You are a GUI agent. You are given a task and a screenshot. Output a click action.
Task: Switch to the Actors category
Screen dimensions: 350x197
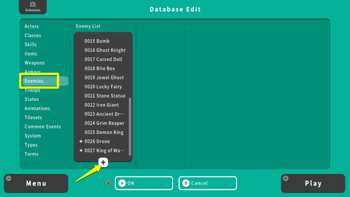(32, 26)
